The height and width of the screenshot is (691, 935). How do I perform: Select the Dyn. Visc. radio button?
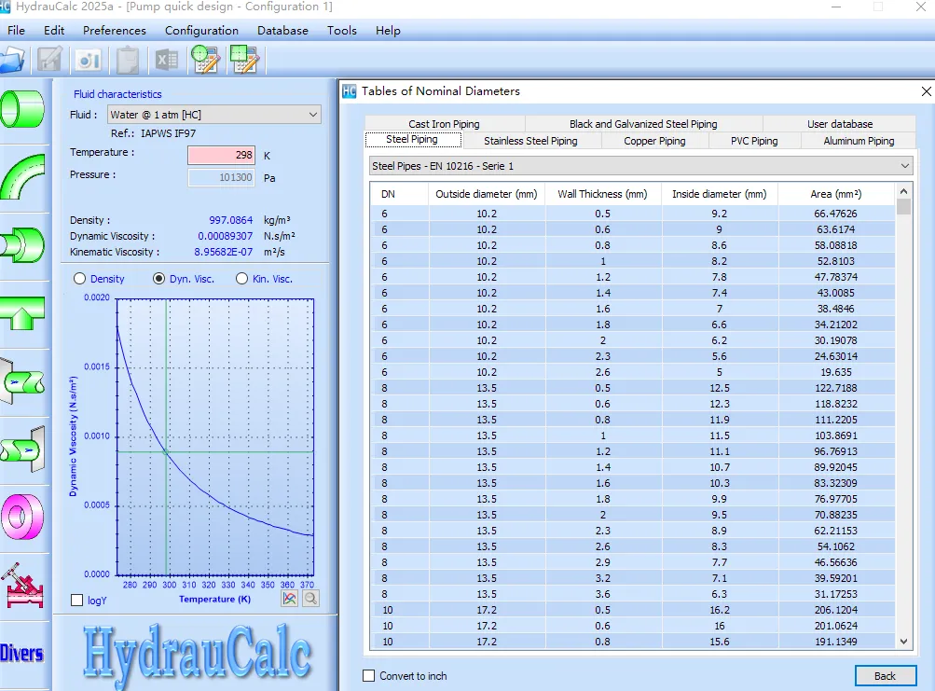158,279
